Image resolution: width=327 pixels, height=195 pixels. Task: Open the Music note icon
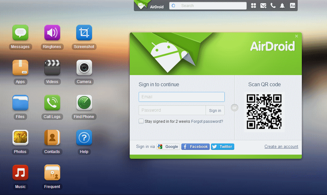[x=20, y=172]
